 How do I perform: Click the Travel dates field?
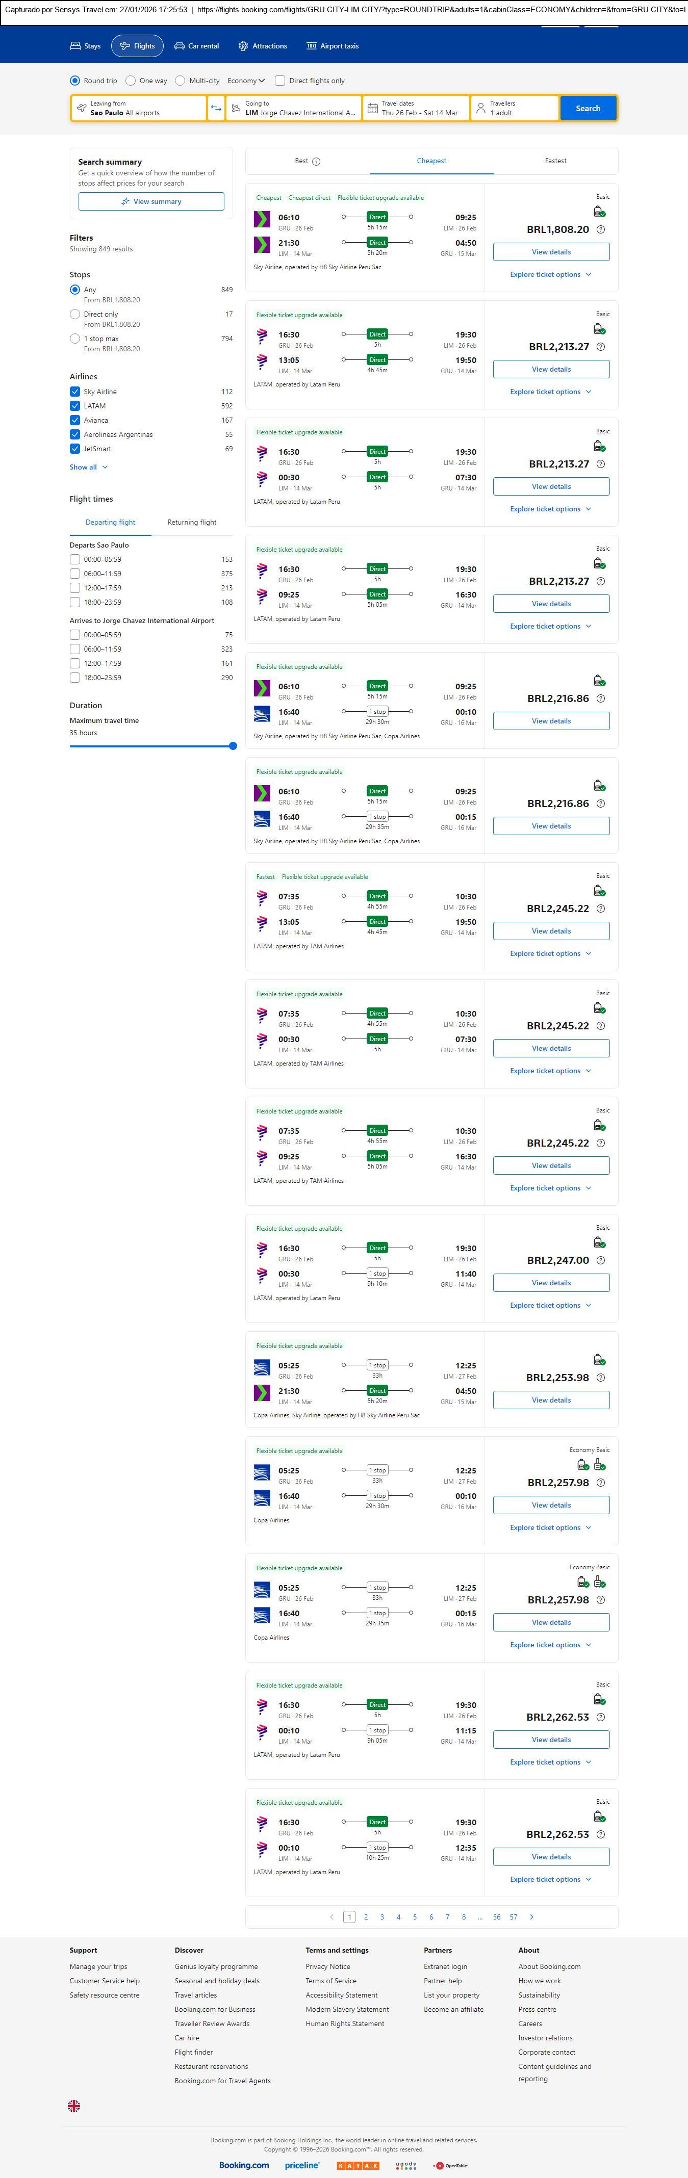416,108
